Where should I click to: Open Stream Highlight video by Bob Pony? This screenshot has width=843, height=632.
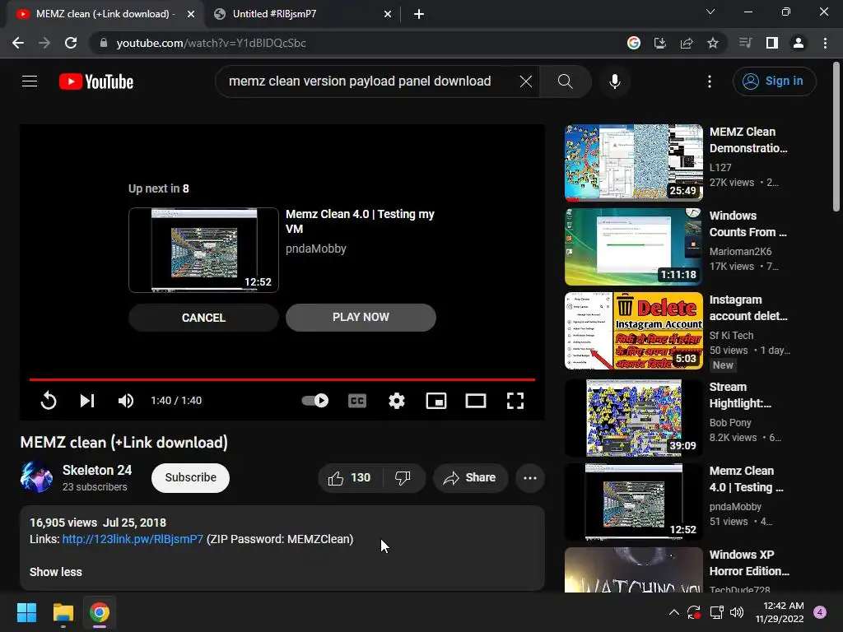tap(634, 417)
